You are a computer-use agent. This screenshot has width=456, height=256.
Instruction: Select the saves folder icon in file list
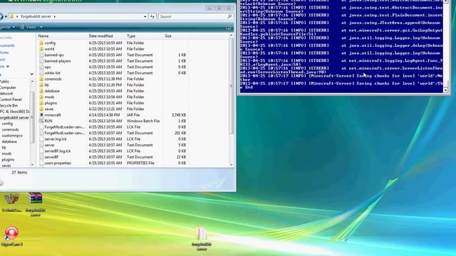pyautogui.click(x=41, y=109)
